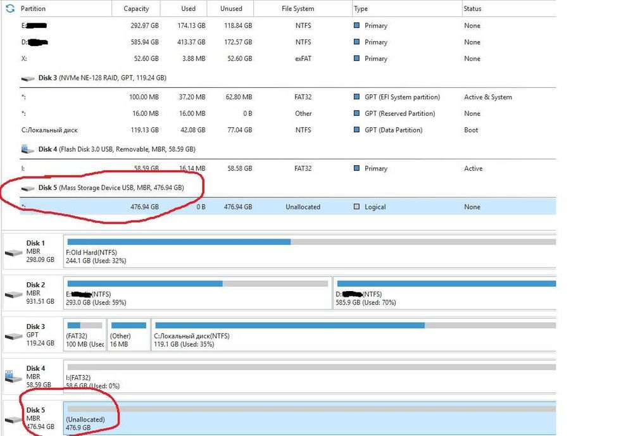This screenshot has height=436, width=633.
Task: Click the GPT EFI System partition type icon
Action: pyautogui.click(x=356, y=97)
